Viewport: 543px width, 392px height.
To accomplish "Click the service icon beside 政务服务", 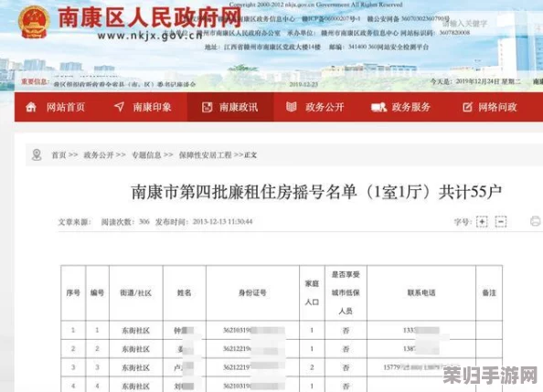I will tap(378, 107).
